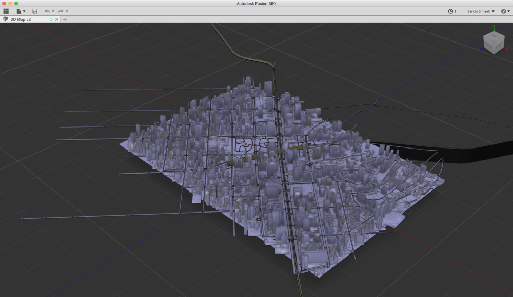Image resolution: width=513 pixels, height=297 pixels.
Task: Close the 3D Map v2 tab
Action: (x=57, y=19)
